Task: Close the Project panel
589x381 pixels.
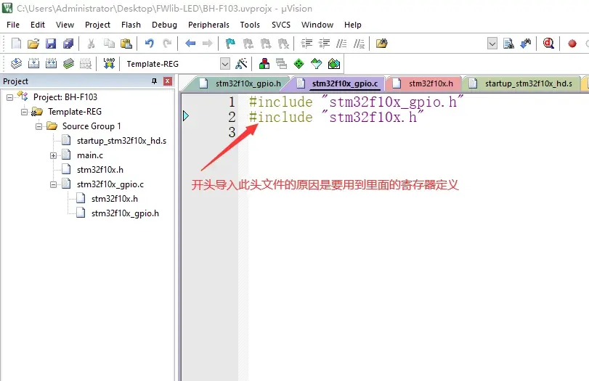Action: click(x=168, y=81)
